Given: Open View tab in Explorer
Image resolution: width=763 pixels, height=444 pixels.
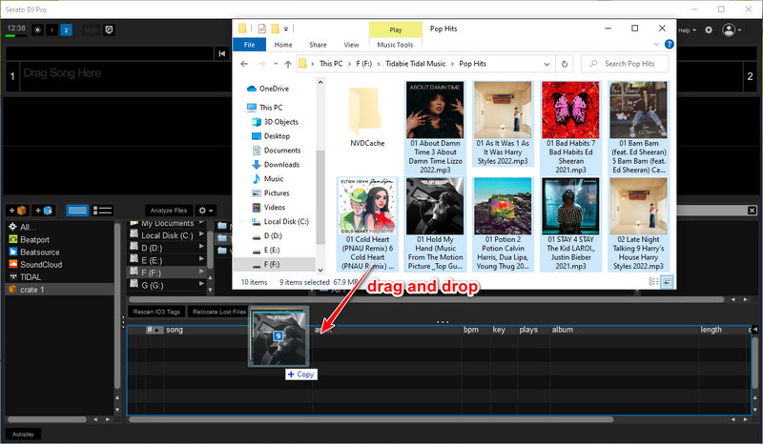Looking at the screenshot, I should click(x=351, y=45).
